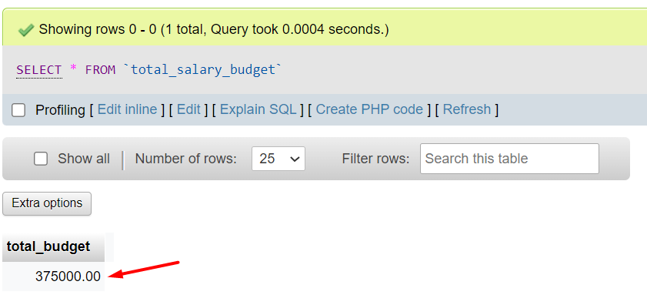Enable the Show all checkbox
Screen dimensions: 647x305
pyautogui.click(x=41, y=159)
